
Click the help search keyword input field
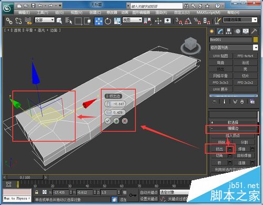coord(157,6)
